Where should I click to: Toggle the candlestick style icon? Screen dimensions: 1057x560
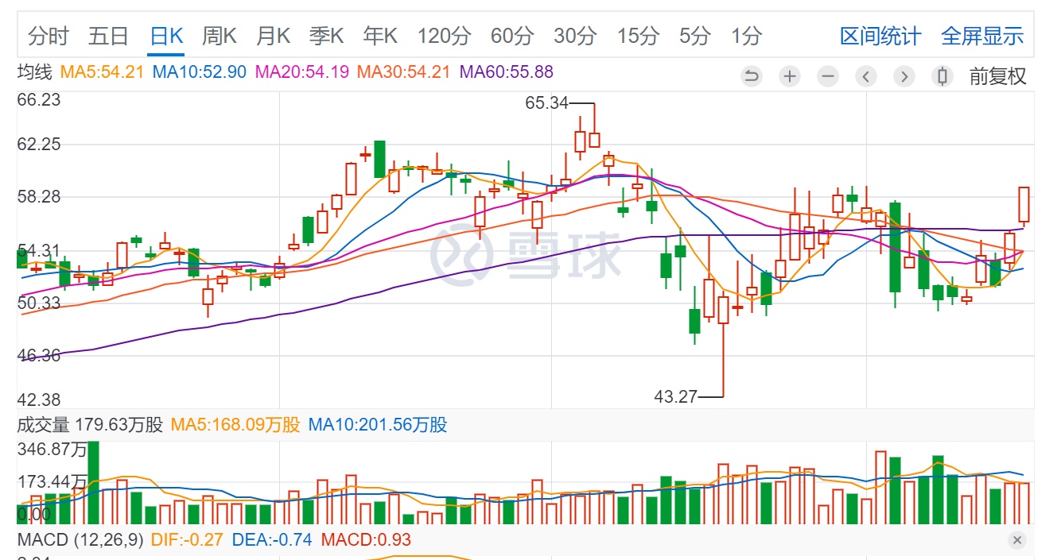[x=942, y=76]
